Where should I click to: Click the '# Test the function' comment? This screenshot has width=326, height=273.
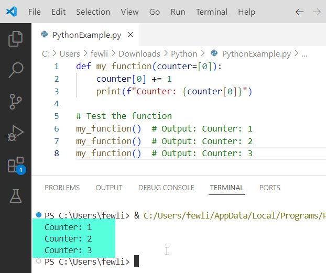(124, 116)
